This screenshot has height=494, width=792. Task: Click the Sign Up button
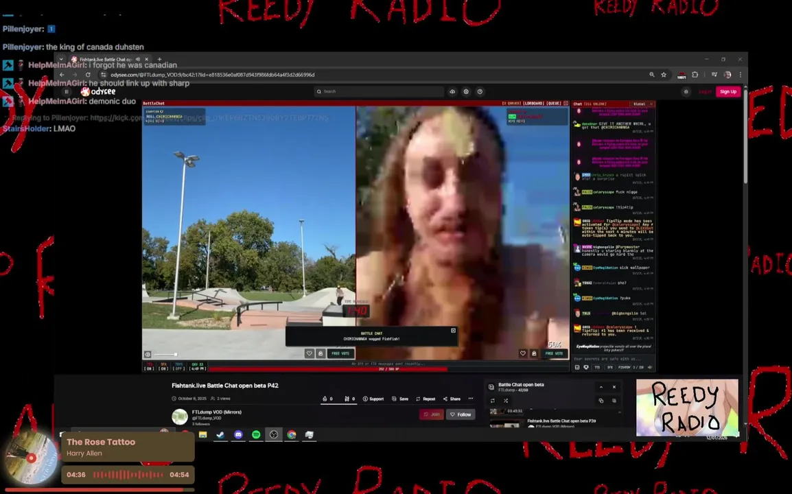pos(728,91)
